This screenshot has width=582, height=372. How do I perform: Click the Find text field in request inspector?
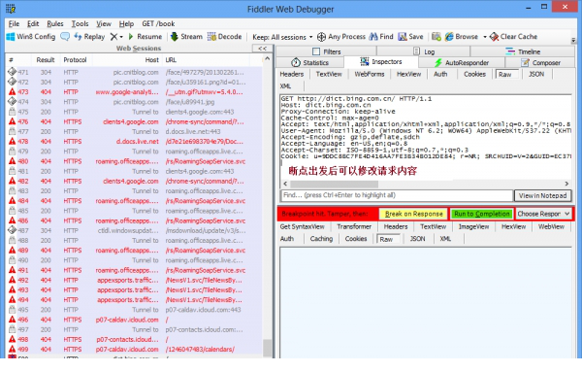click(x=397, y=195)
